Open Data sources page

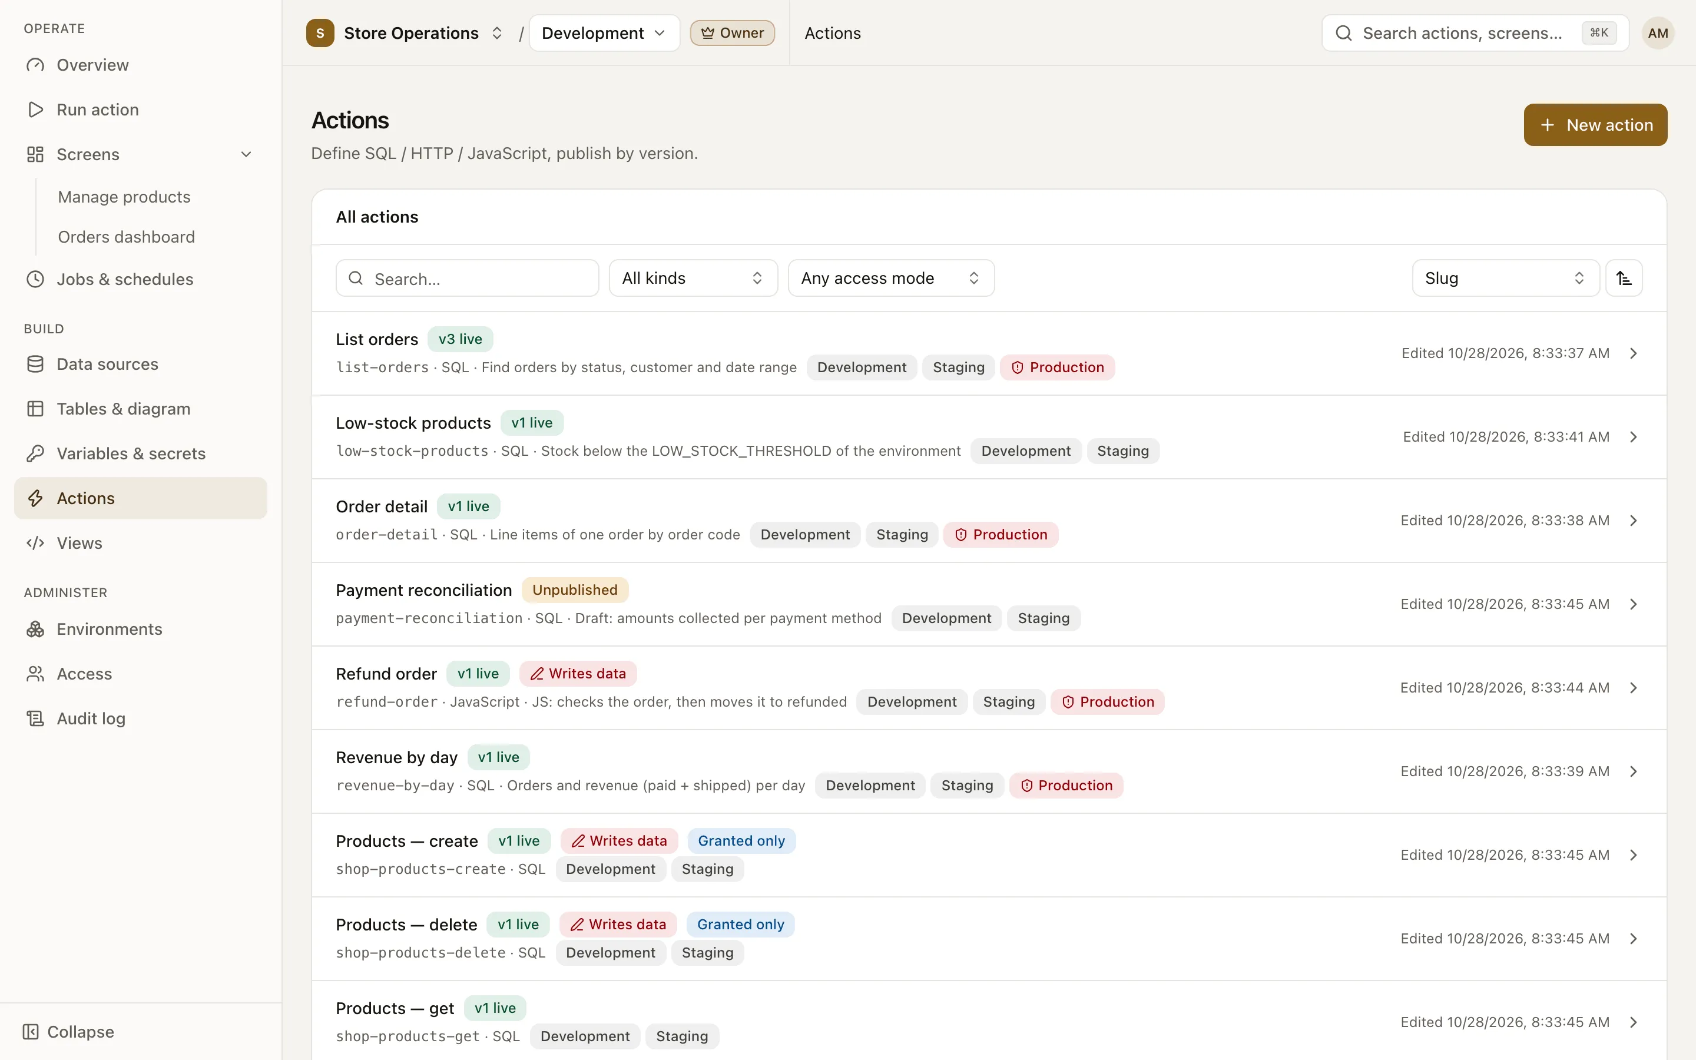[140, 364]
